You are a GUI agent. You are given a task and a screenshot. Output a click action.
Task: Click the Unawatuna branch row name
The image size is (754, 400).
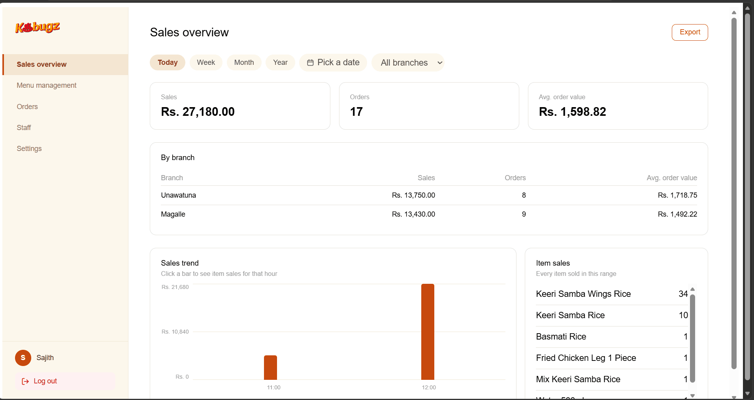(x=178, y=195)
